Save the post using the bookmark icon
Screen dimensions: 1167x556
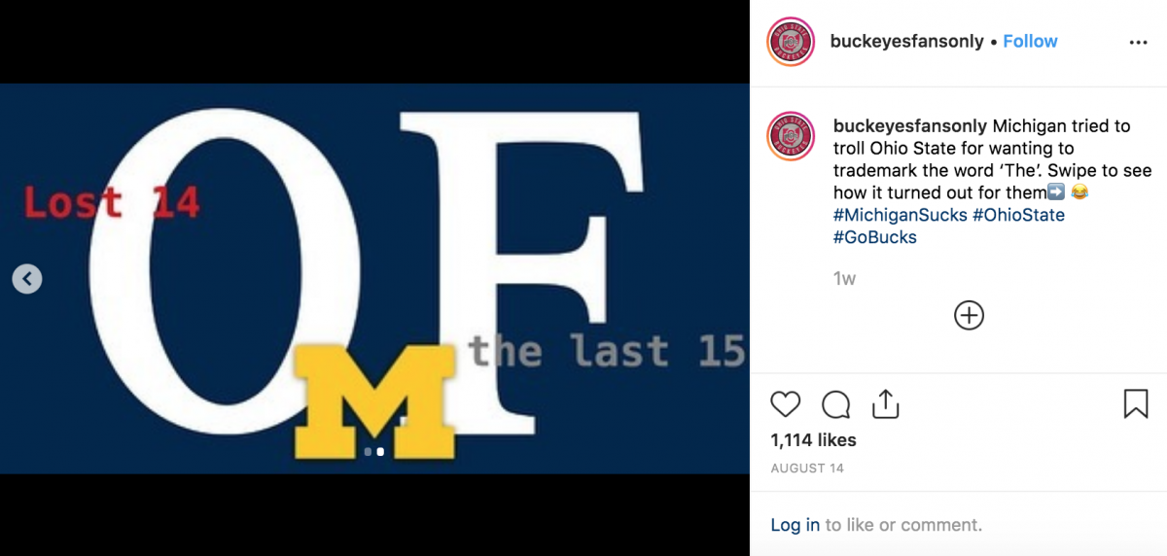(1136, 404)
